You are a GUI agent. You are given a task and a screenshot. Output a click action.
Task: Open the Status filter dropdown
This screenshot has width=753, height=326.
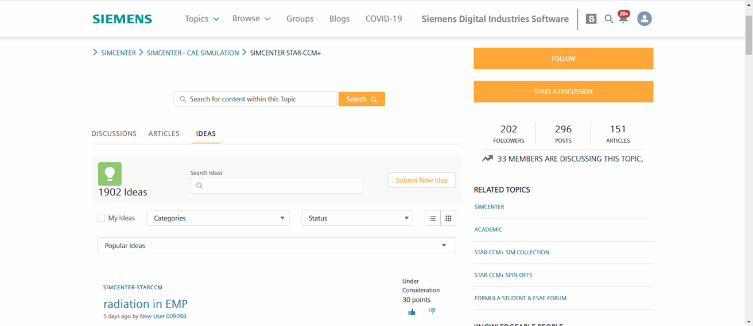coord(357,218)
